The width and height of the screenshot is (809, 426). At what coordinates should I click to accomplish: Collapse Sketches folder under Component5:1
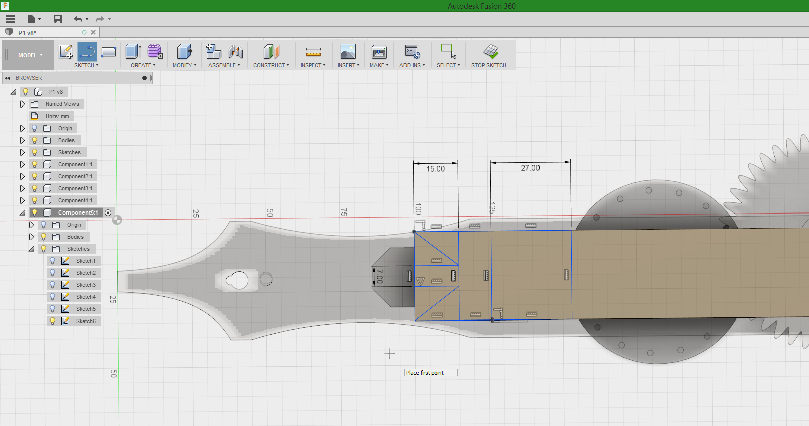[x=31, y=249]
